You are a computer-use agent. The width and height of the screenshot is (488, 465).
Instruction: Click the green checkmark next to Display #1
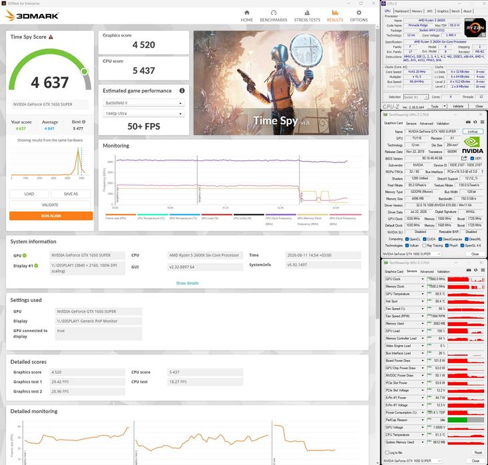(36, 265)
